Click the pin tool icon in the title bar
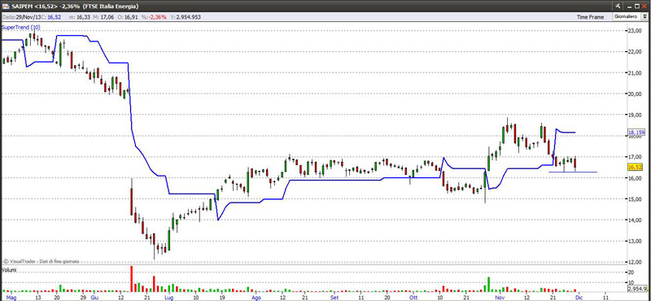The width and height of the screenshot is (651, 301). coord(618,6)
